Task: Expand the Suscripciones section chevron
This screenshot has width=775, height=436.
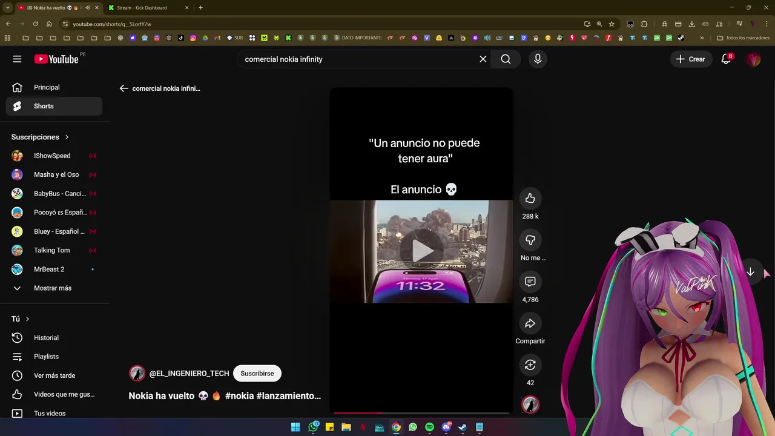Action: [x=67, y=137]
